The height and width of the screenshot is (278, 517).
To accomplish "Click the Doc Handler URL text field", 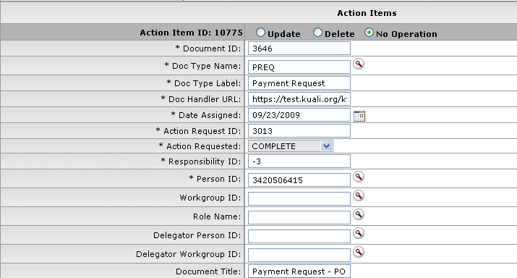I will click(299, 99).
